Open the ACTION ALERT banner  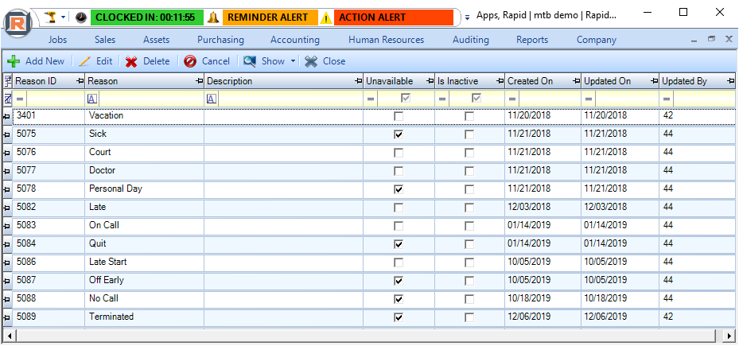pyautogui.click(x=394, y=17)
